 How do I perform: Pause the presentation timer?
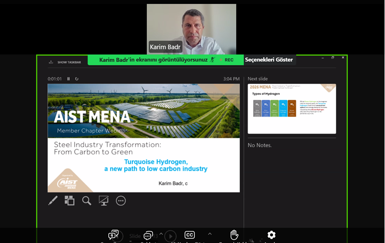[x=68, y=79]
